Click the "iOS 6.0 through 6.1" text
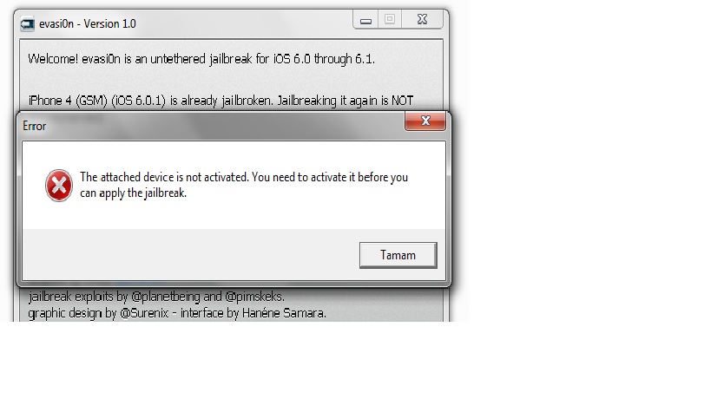711x399 pixels. click(x=324, y=59)
